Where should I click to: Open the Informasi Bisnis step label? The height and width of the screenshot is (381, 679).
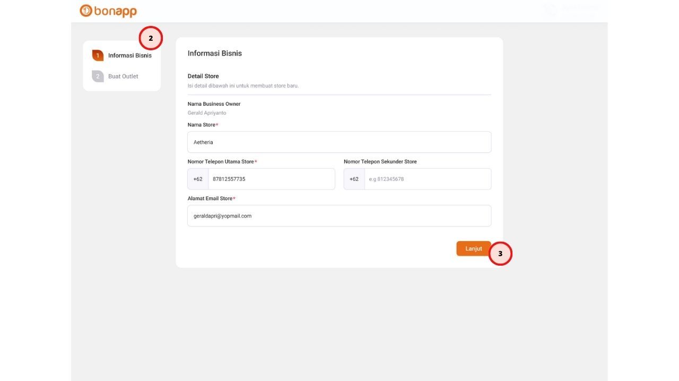click(x=129, y=56)
